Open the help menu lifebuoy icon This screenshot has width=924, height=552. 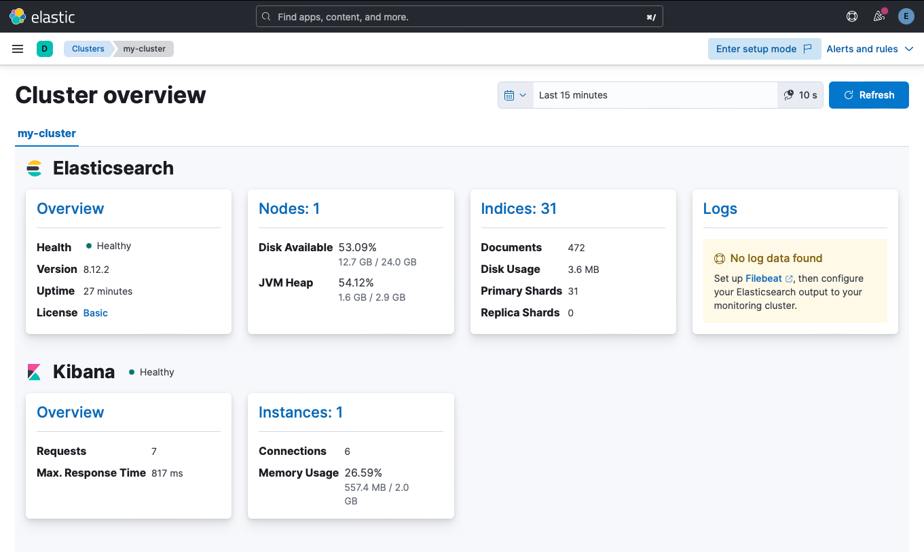tap(852, 16)
